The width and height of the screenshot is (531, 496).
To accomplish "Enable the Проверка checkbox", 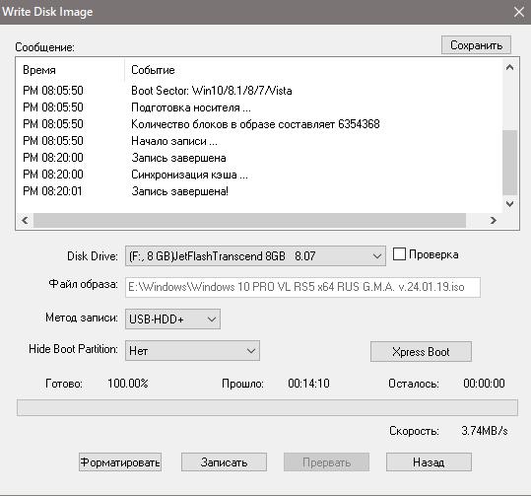I will pyautogui.click(x=399, y=254).
